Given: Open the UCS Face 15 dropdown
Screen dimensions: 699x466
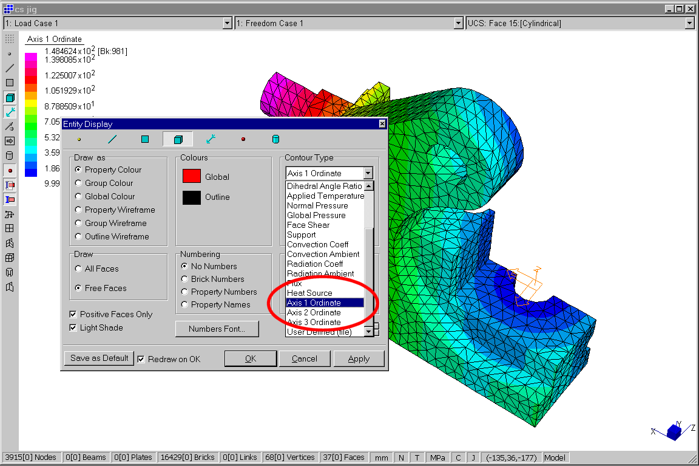Looking at the screenshot, I should click(689, 23).
